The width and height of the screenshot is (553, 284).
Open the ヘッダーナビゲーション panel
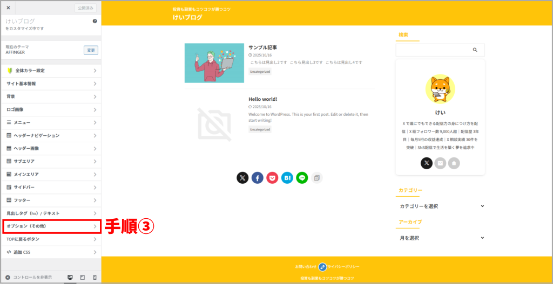51,135
